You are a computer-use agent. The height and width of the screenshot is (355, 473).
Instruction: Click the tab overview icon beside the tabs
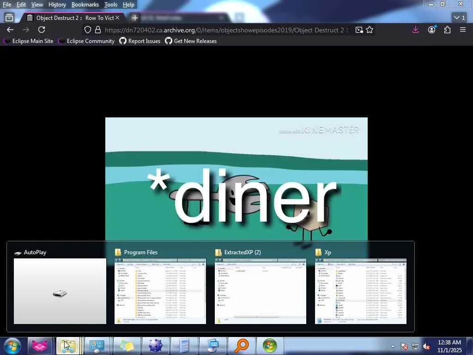point(9,18)
